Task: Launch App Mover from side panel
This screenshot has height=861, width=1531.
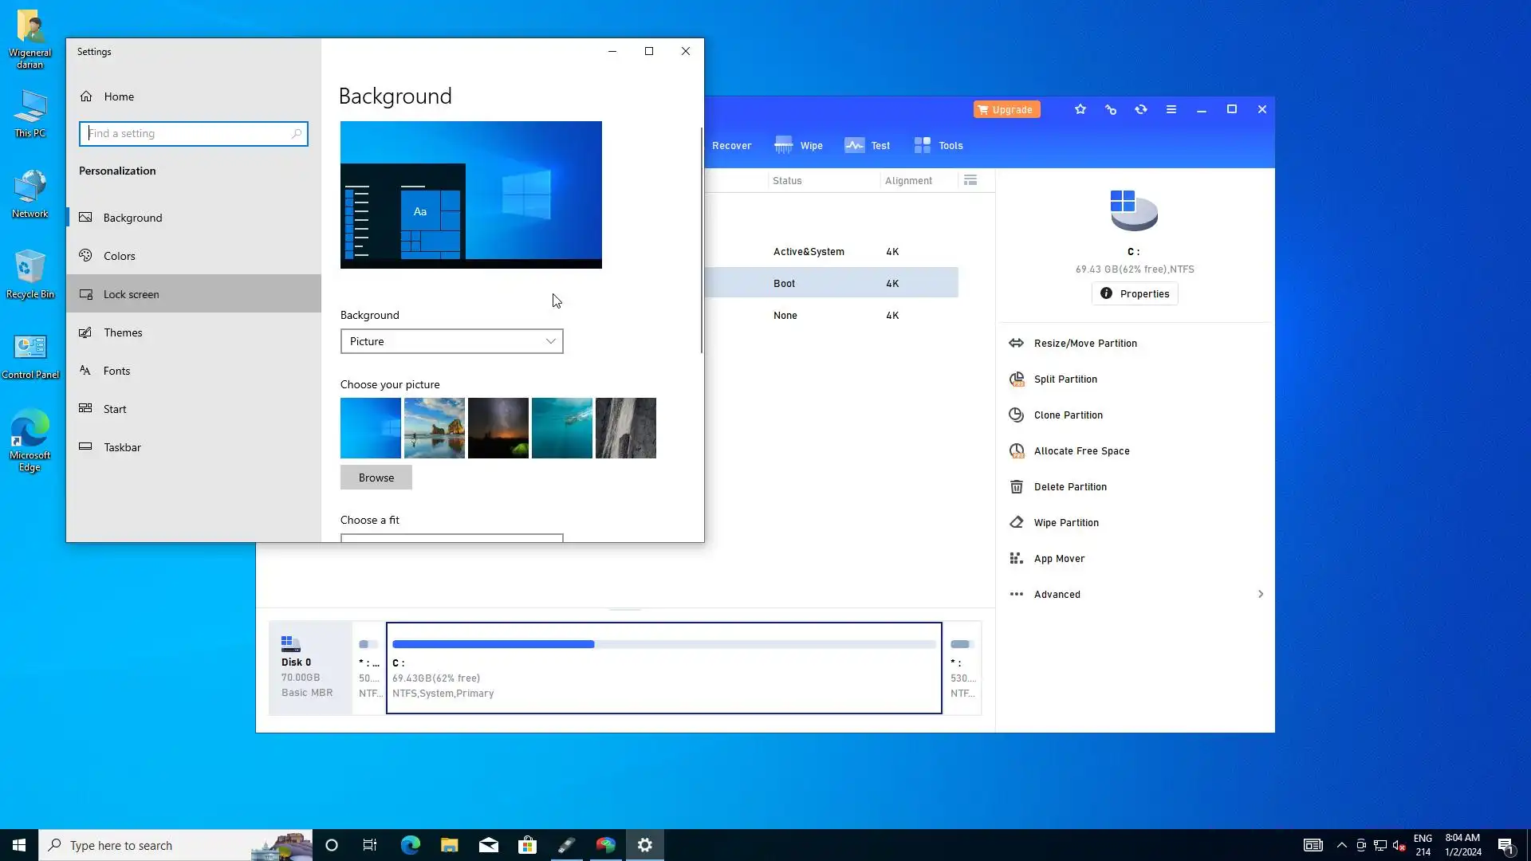Action: [1058, 559]
